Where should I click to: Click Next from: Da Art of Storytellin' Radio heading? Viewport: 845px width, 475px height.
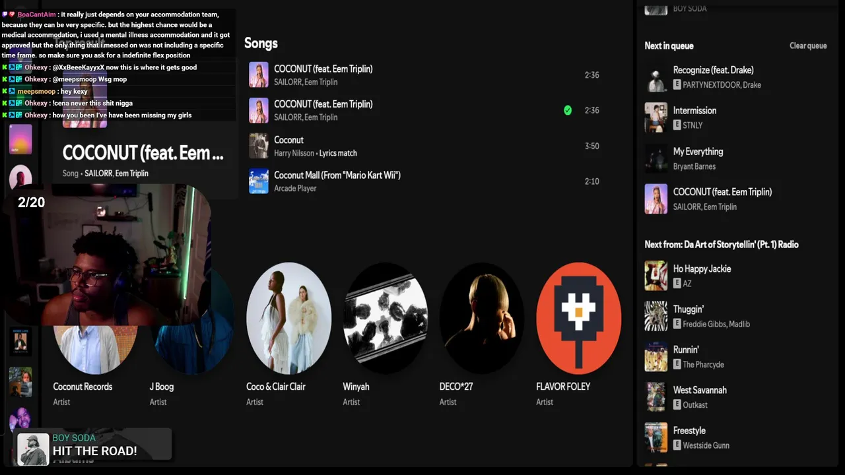click(722, 245)
